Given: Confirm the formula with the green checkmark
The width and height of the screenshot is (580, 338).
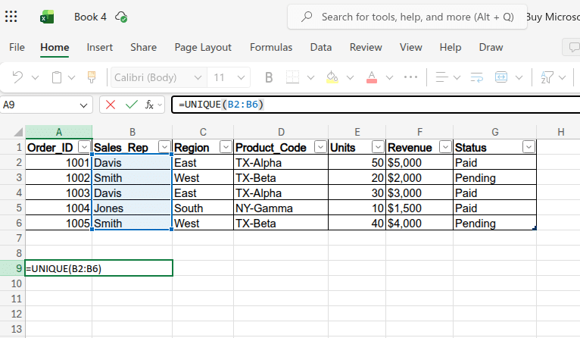Looking at the screenshot, I should (x=131, y=105).
